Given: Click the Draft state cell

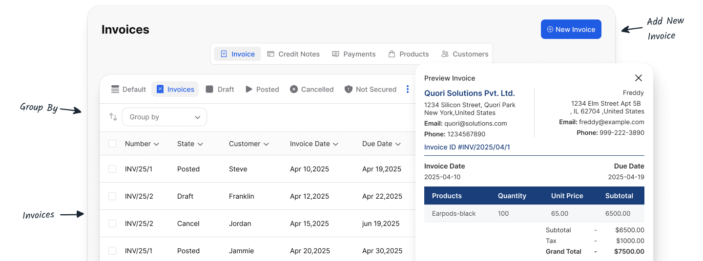Looking at the screenshot, I should pos(186,196).
